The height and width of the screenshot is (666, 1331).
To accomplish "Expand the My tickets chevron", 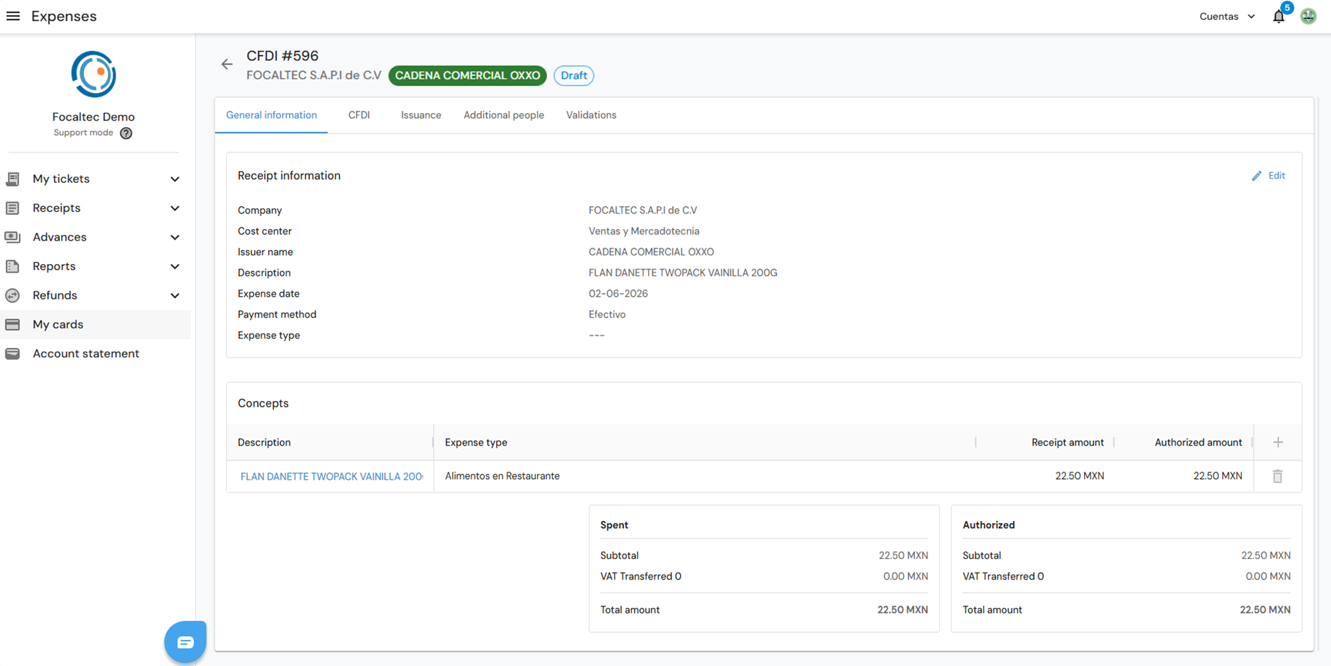I will tap(175, 179).
